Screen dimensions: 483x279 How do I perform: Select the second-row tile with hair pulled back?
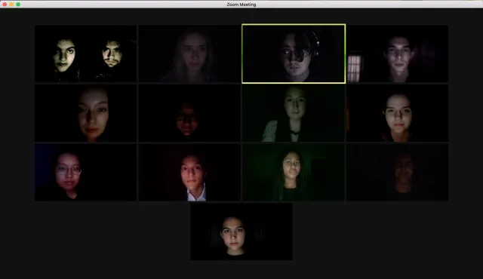[x=398, y=113]
